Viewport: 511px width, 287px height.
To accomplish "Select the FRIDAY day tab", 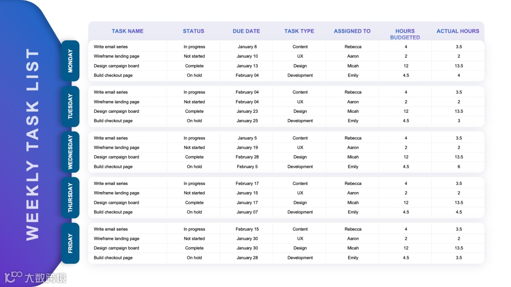I will [70, 243].
